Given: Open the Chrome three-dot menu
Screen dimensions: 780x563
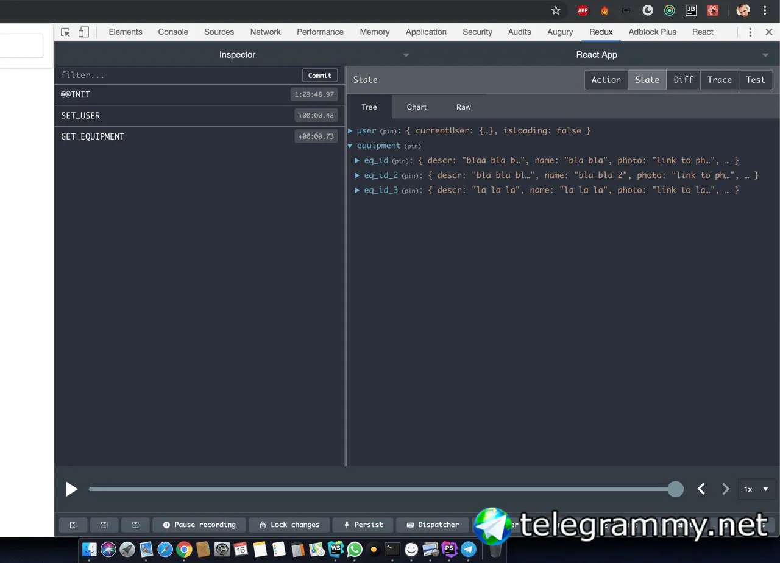Looking at the screenshot, I should click(765, 10).
